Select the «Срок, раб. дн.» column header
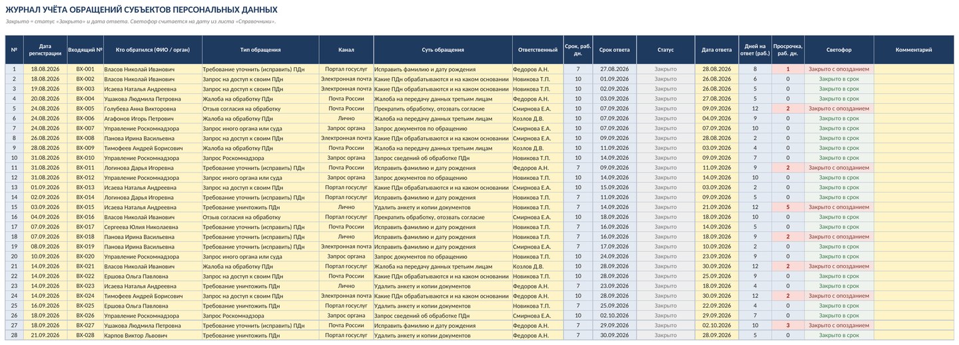959x345 pixels. tap(577, 50)
